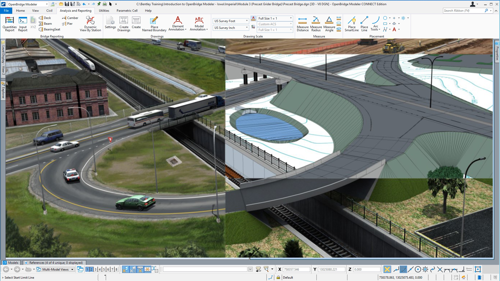Viewport: 500px width, 281px height.
Task: Open the Models tab
Action: pos(11,263)
